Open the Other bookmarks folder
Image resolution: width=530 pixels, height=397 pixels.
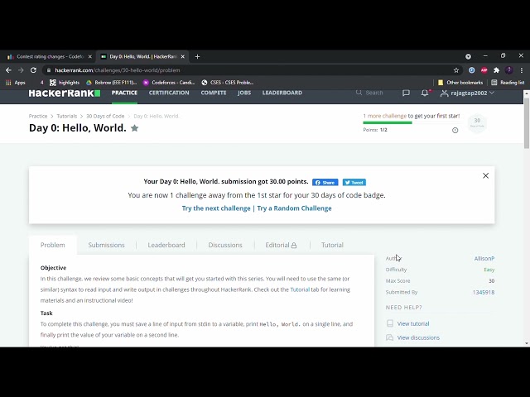(x=460, y=83)
